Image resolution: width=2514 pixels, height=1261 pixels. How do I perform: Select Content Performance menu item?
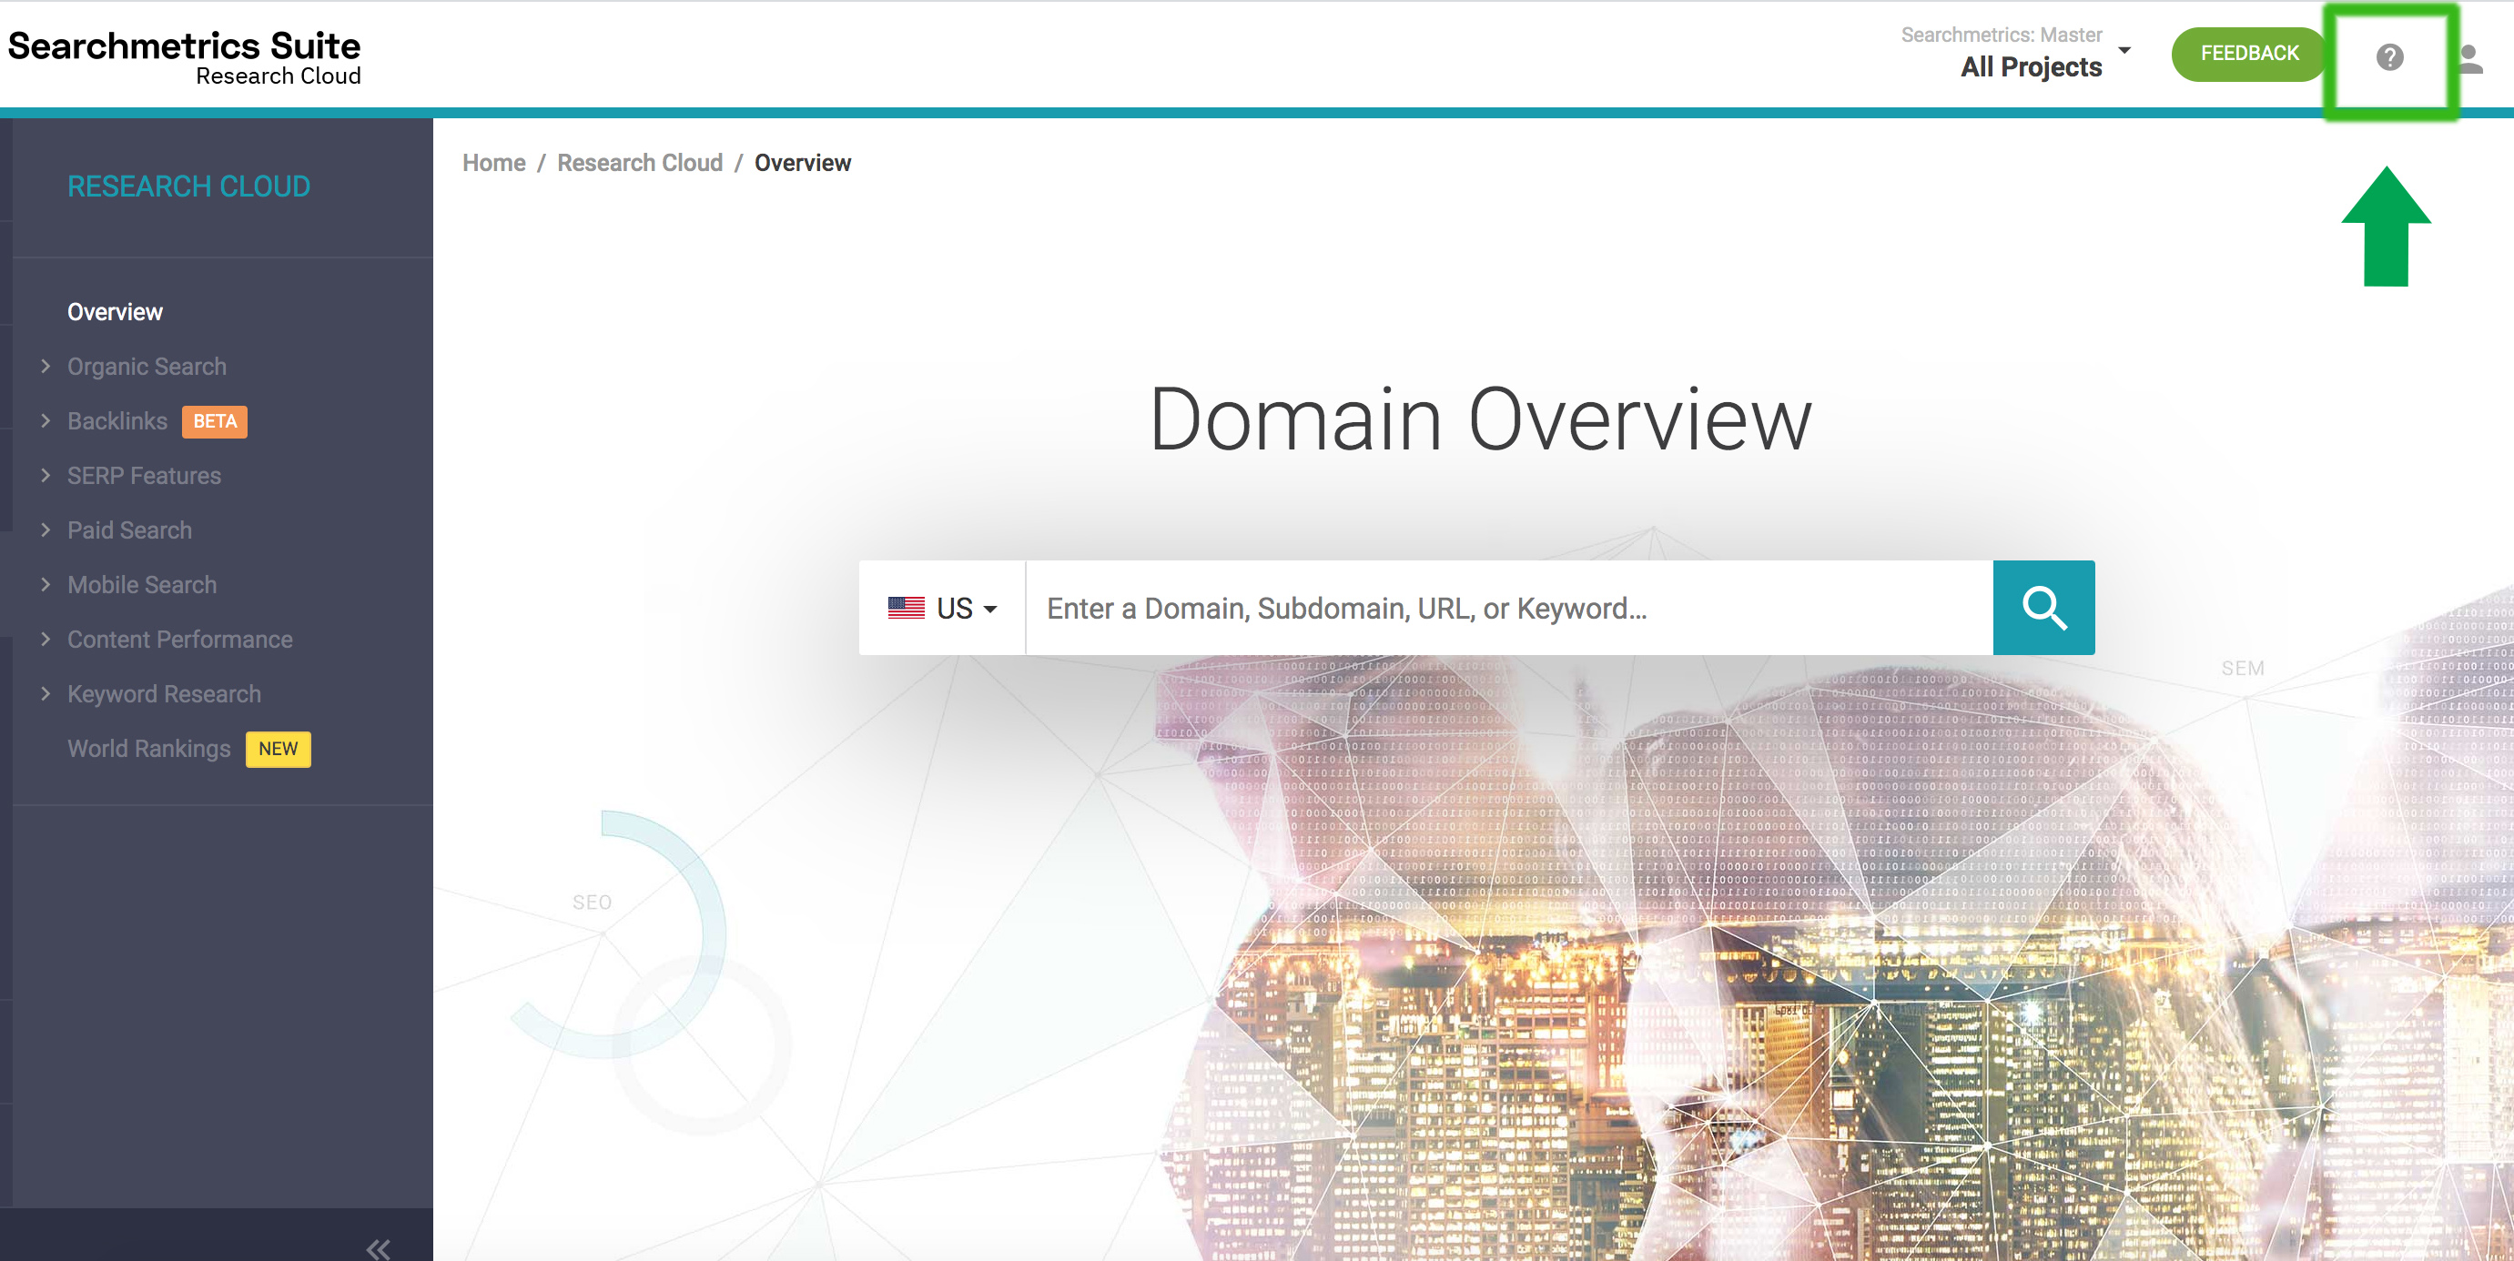point(179,640)
